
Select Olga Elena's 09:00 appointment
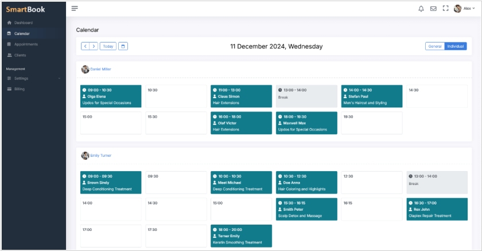111,96
